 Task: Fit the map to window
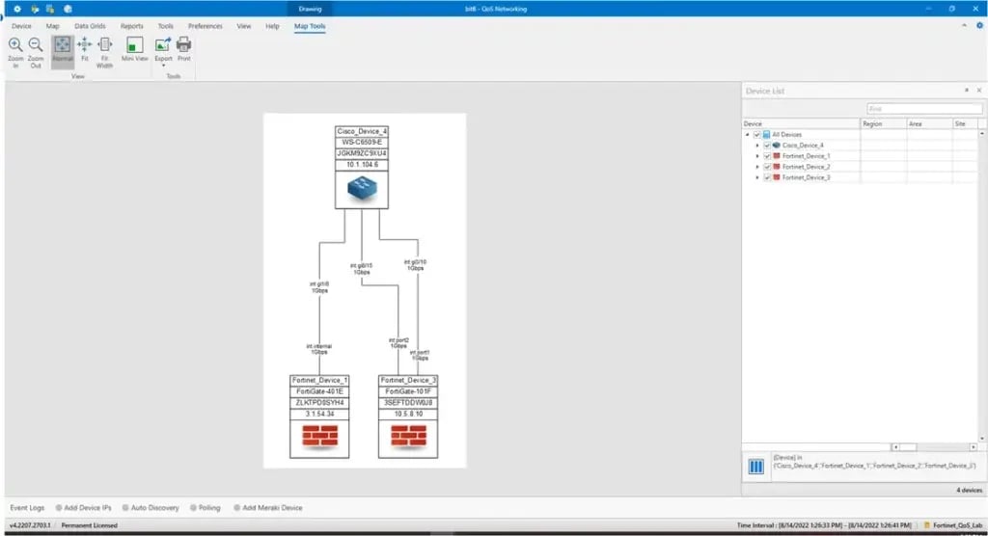[85, 50]
